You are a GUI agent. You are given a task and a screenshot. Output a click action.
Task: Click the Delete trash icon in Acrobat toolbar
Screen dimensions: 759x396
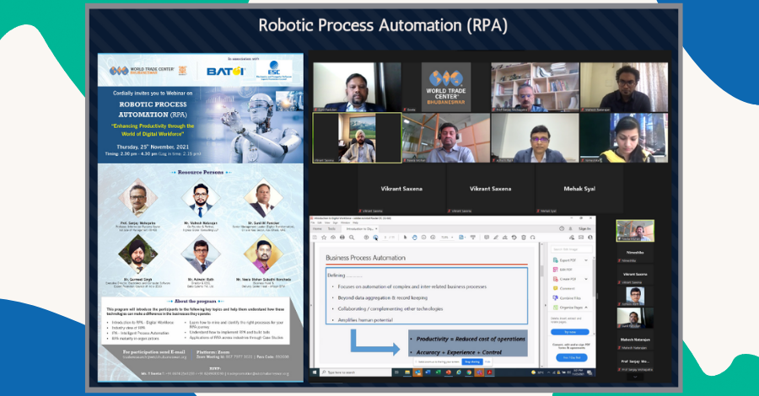click(523, 238)
